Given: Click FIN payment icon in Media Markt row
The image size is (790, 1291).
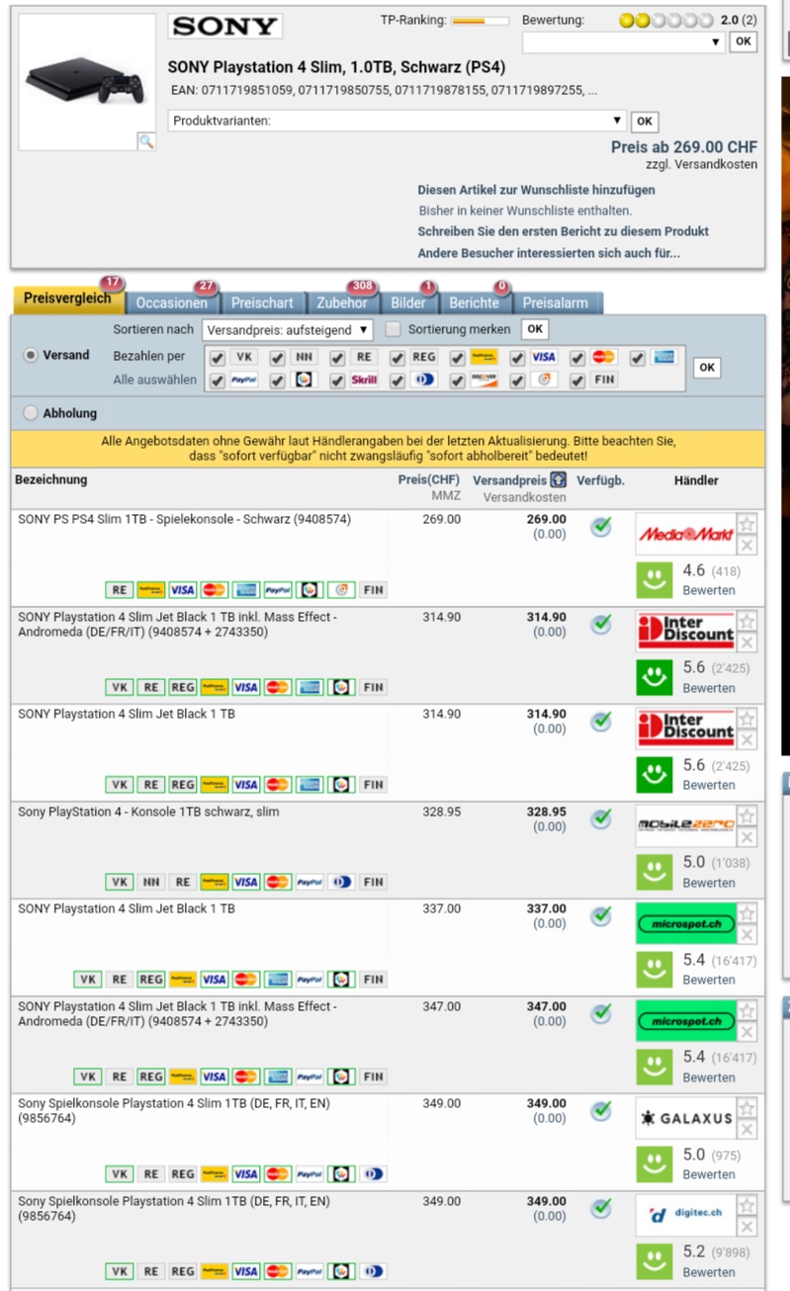Looking at the screenshot, I should click(373, 590).
